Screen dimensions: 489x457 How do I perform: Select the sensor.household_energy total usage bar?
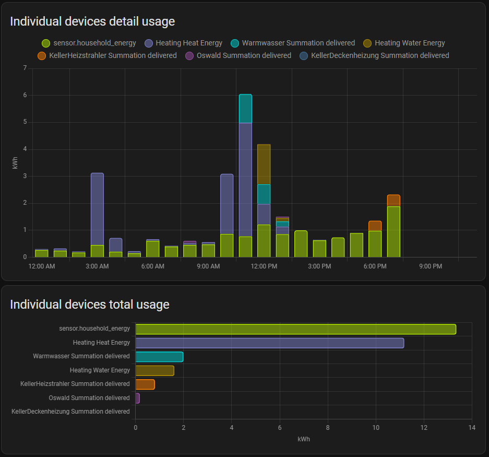pos(295,329)
